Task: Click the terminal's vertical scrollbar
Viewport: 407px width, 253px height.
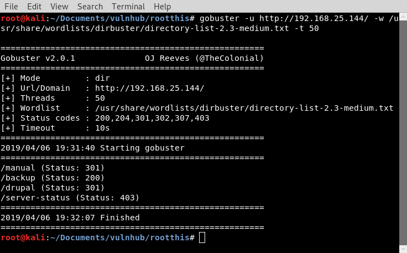Action: [402, 133]
